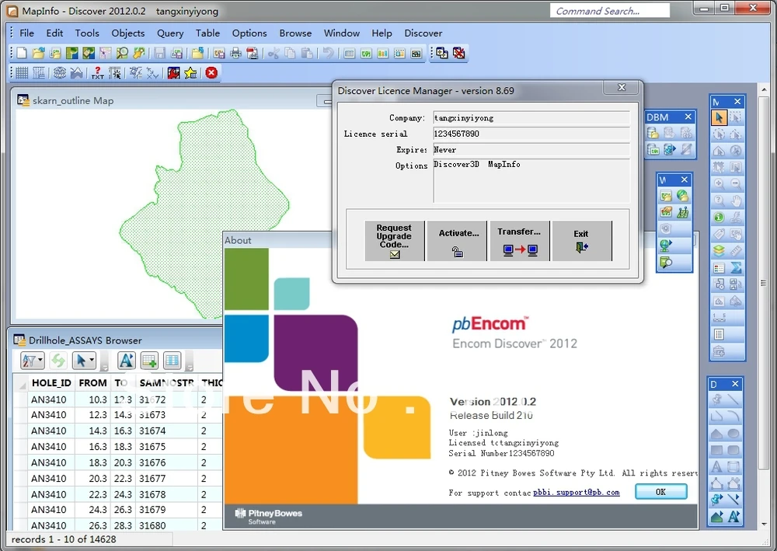This screenshot has height=551, width=777.
Task: Open the filter dropdown in the browser toolbar
Action: pyautogui.click(x=40, y=359)
